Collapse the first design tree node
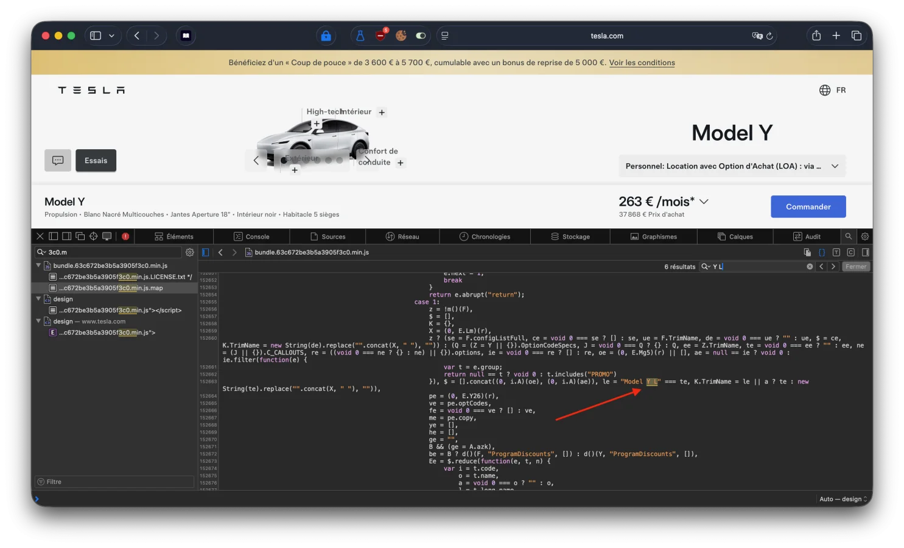The height and width of the screenshot is (548, 904). pyautogui.click(x=38, y=299)
